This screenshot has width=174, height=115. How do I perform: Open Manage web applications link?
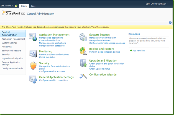click(x=51, y=38)
